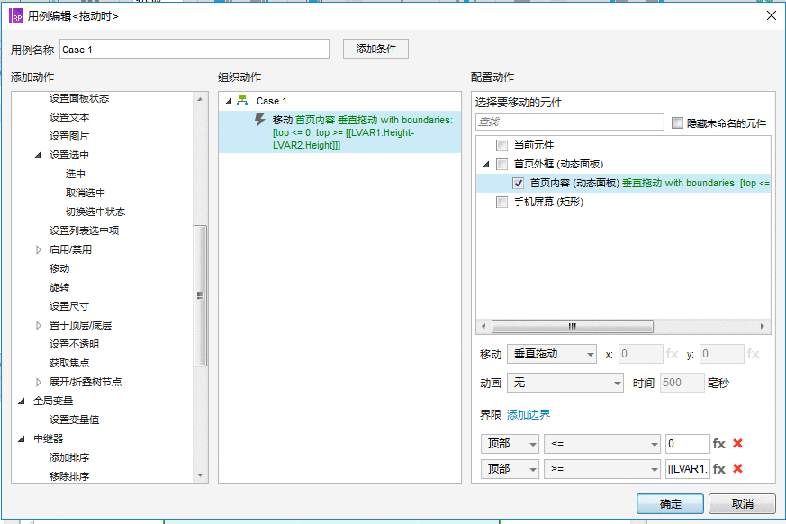Select the 设置尺寸 action

(69, 306)
